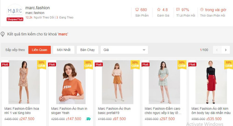Click the ₫297.500 sale price
Viewport: 233px width, 126px height.
tap(167, 119)
